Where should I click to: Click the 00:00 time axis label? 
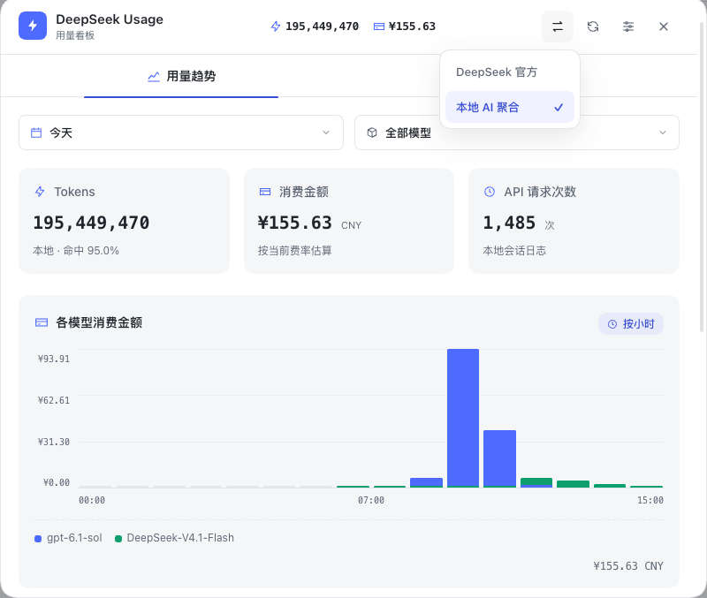pos(92,500)
